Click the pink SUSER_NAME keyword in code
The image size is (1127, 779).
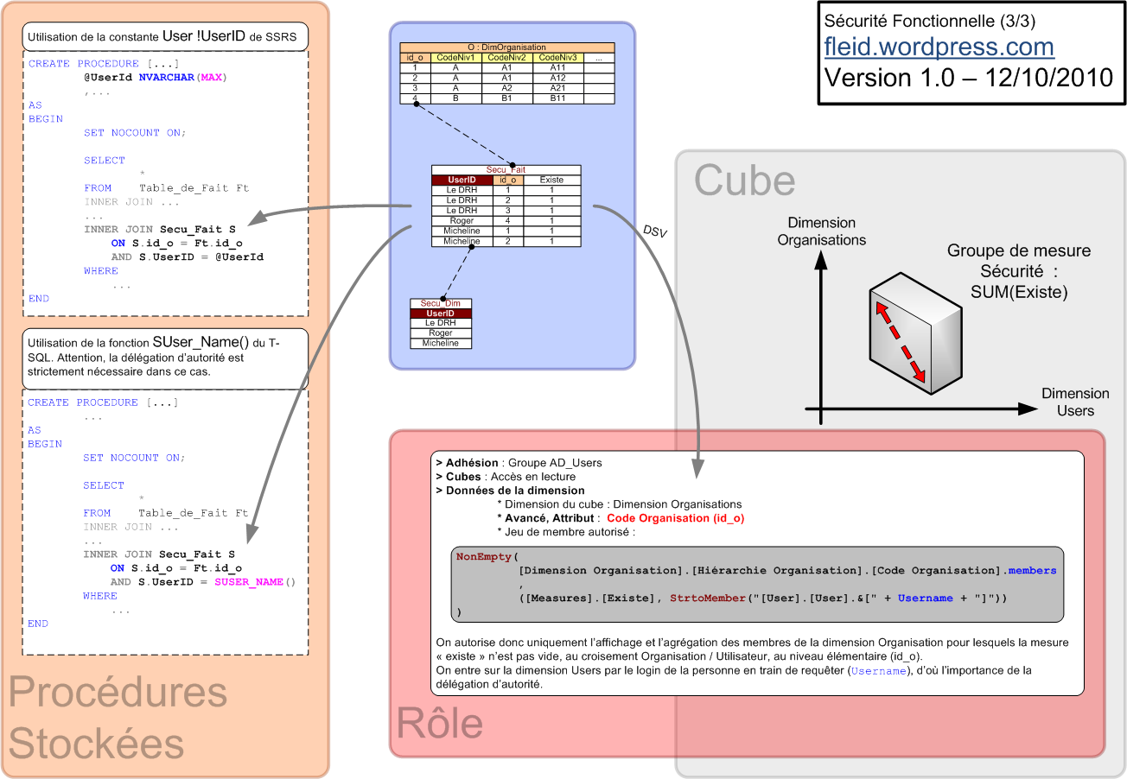click(x=249, y=582)
